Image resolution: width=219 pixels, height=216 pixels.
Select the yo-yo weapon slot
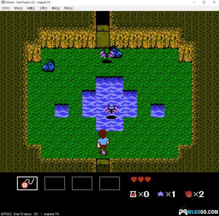(27, 183)
